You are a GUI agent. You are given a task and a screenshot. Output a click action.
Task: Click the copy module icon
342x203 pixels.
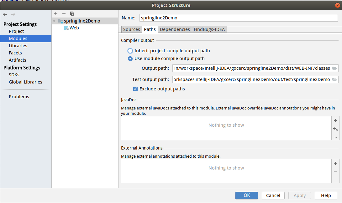pyautogui.click(x=72, y=14)
